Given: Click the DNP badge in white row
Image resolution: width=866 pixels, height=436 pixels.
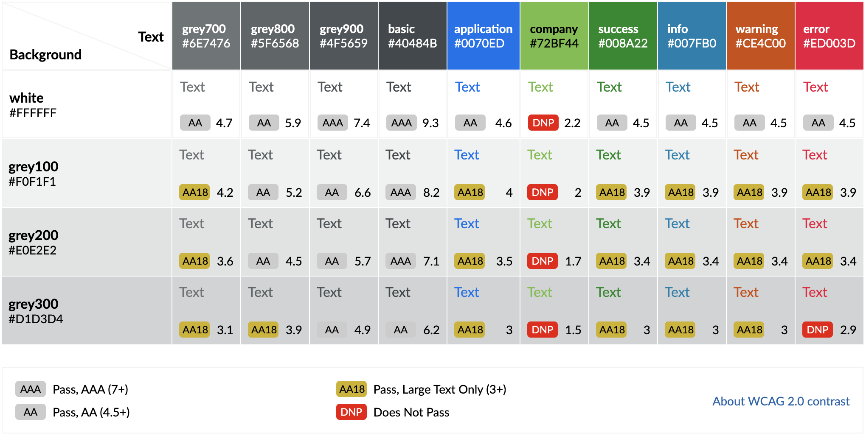Looking at the screenshot, I should click(x=543, y=123).
